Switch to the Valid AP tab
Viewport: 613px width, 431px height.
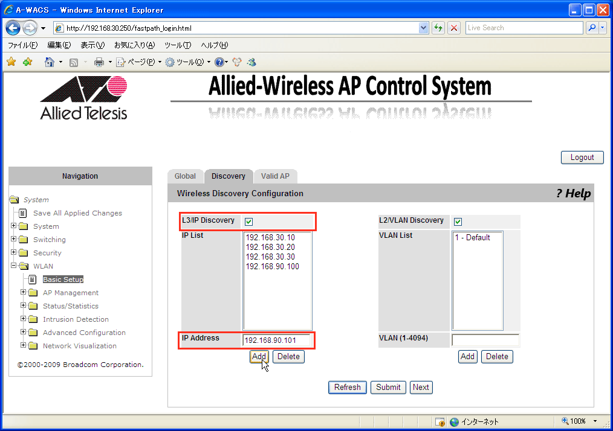tap(275, 176)
